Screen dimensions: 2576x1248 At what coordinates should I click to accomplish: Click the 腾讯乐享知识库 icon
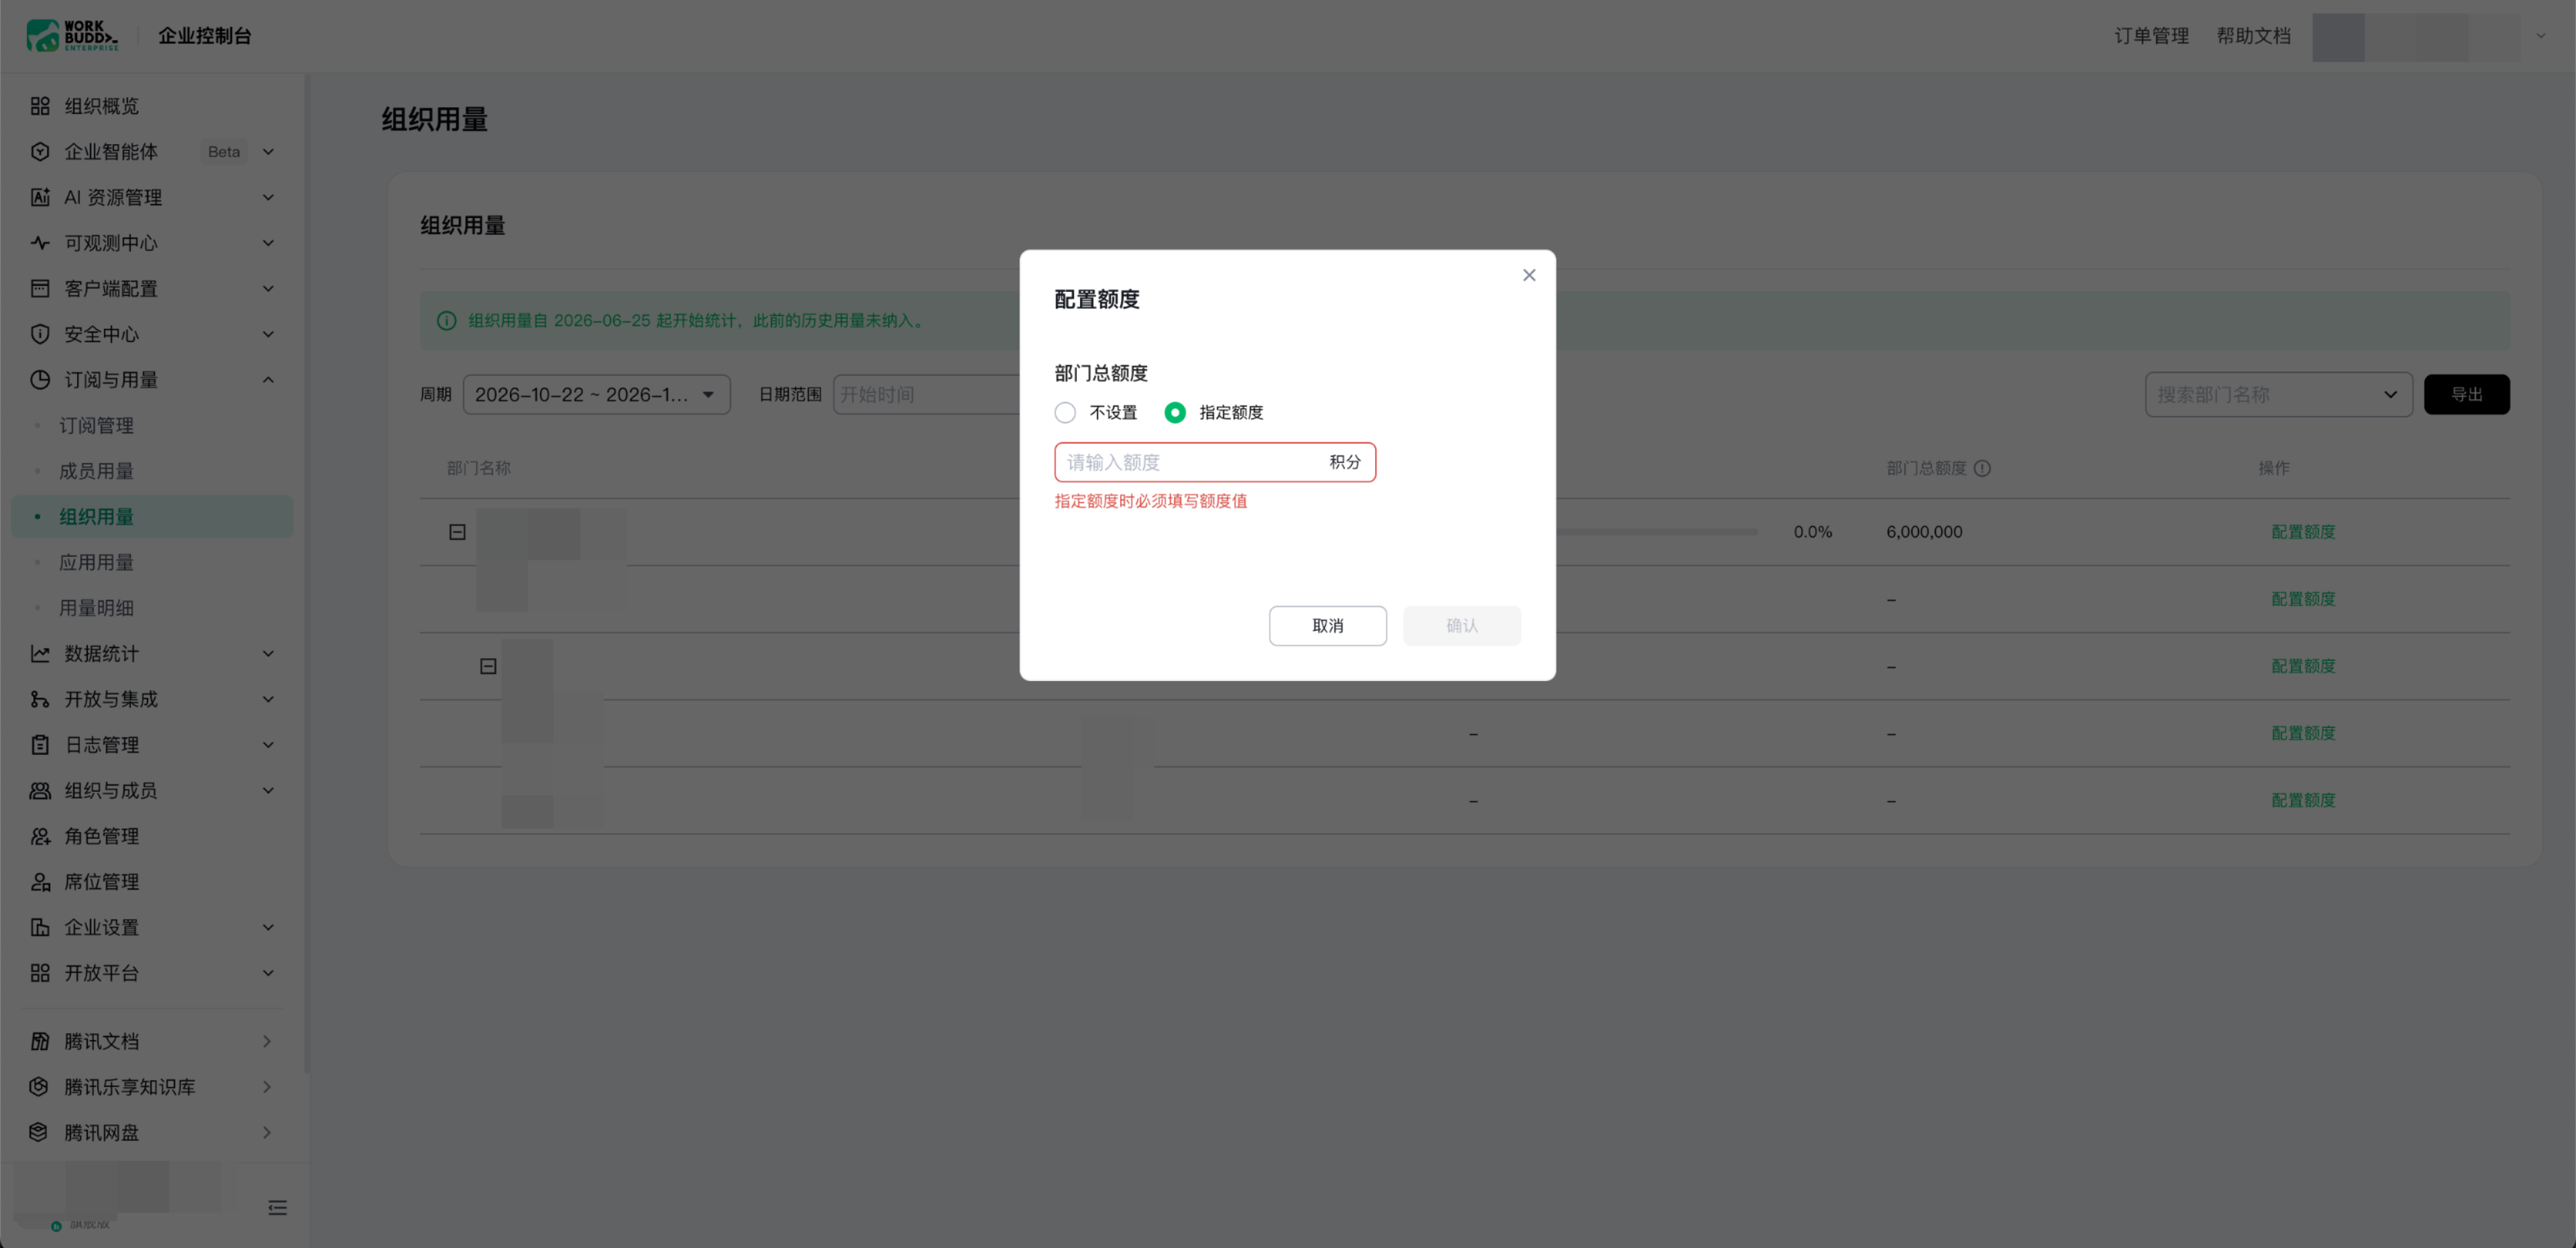[40, 1087]
